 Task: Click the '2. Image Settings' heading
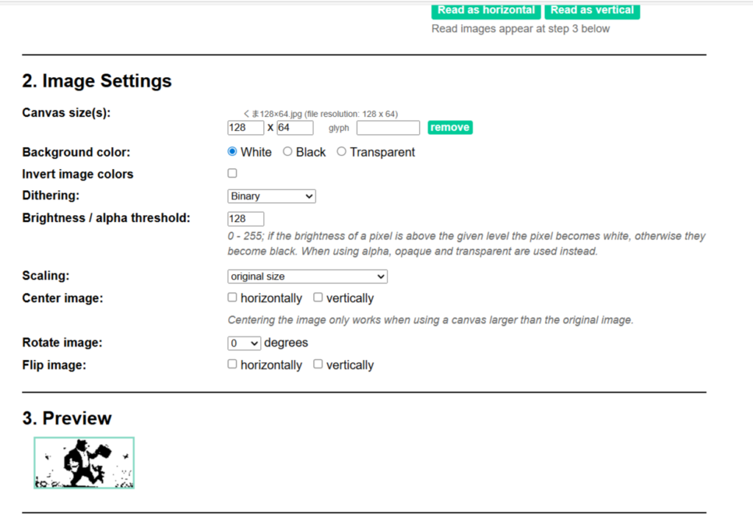tap(97, 81)
